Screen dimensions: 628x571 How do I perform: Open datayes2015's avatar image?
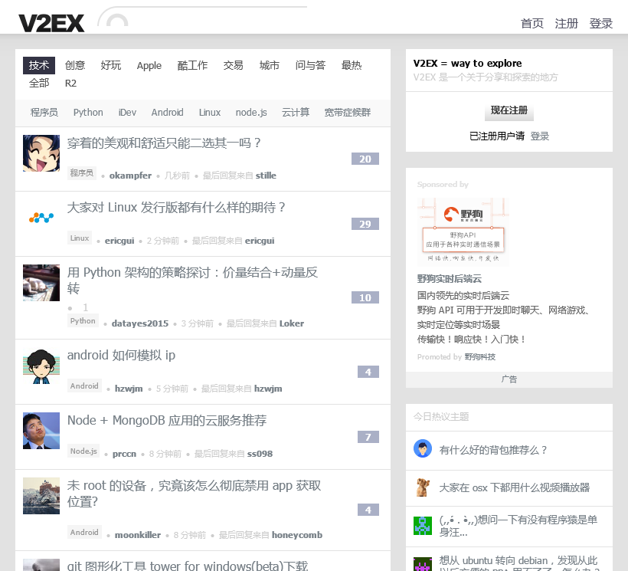[41, 283]
